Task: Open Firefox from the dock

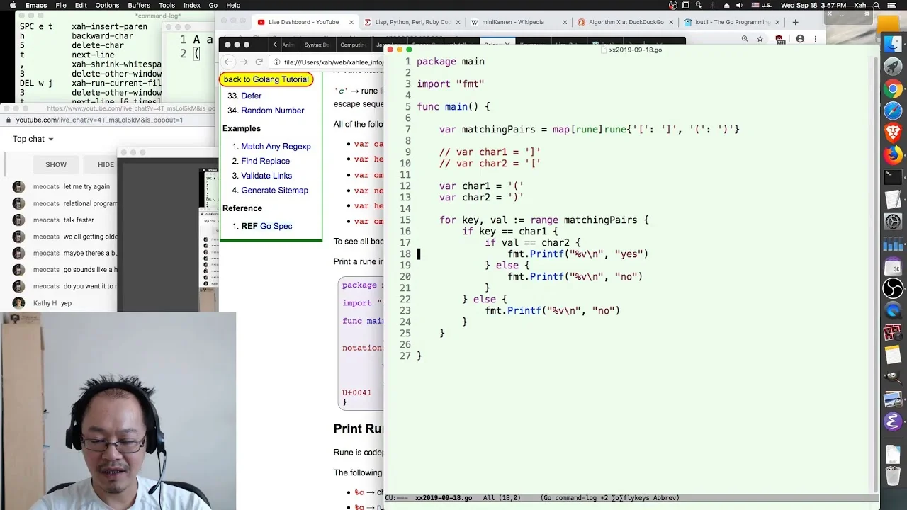Action: click(x=893, y=154)
